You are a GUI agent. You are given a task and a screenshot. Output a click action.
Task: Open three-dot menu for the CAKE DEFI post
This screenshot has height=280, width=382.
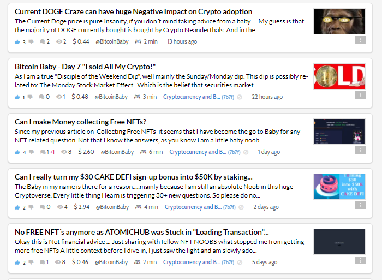[360, 205]
